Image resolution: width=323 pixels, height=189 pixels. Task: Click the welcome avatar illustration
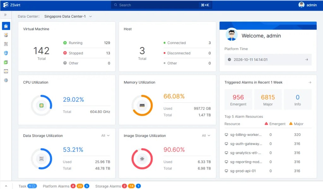(x=232, y=35)
